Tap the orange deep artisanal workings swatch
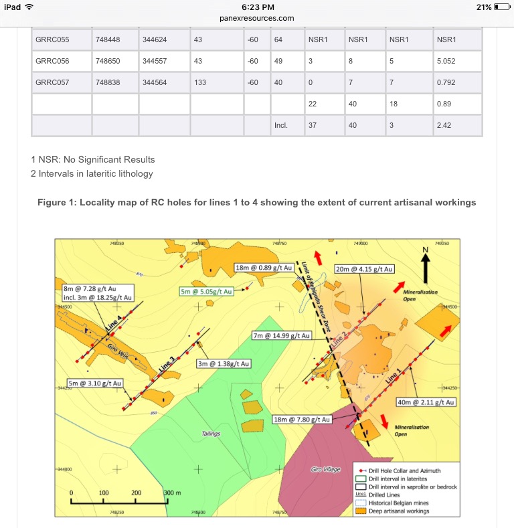The height and width of the screenshot is (528, 514). click(361, 511)
